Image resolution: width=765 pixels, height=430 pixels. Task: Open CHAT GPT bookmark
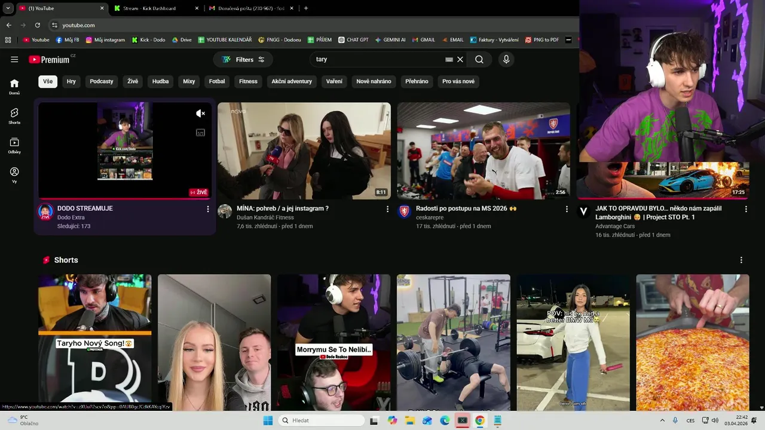[x=353, y=40]
